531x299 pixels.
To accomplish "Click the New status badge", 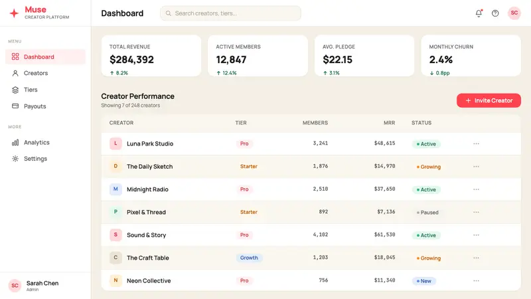I will click(423, 281).
